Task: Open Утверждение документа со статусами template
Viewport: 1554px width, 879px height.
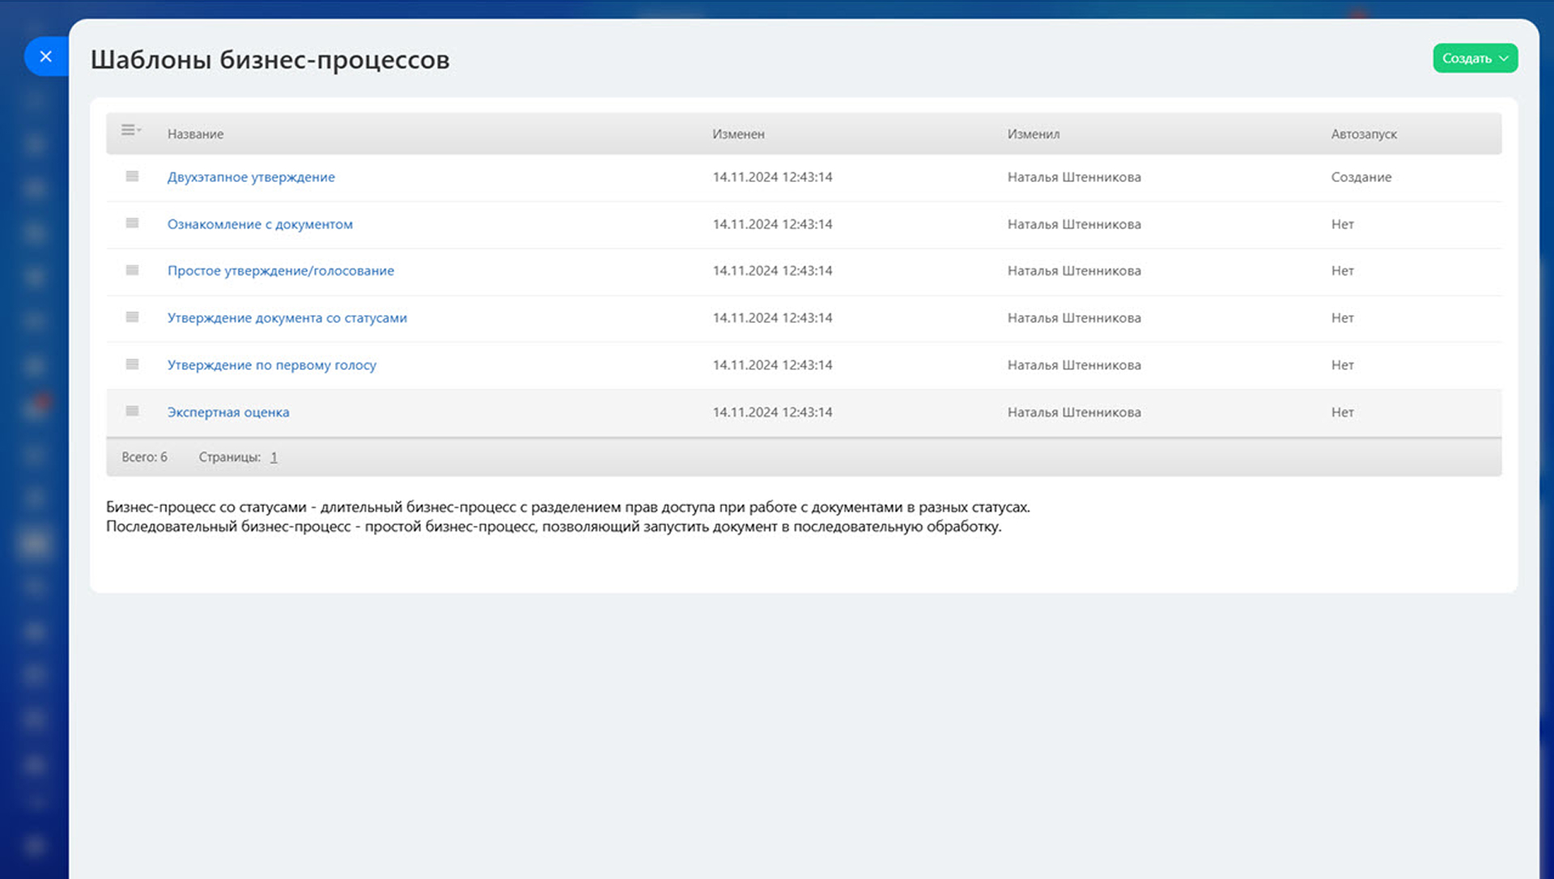Action: point(287,318)
